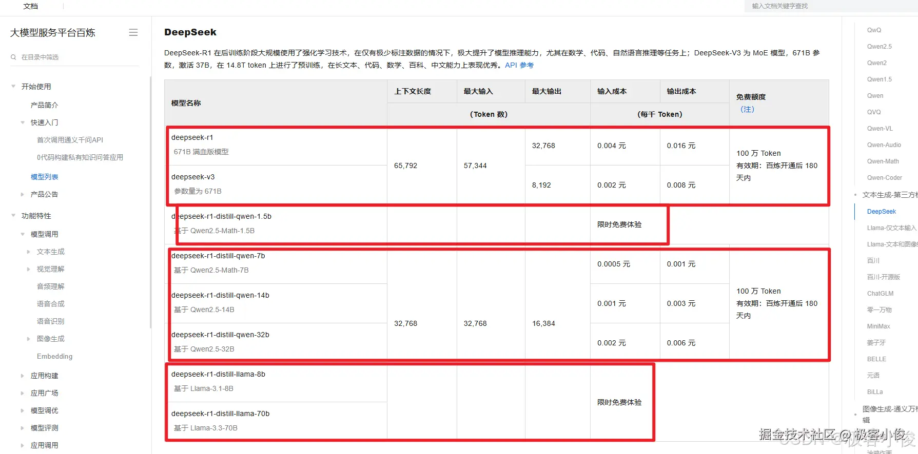Click the 0.0005 元 input cost cell

[614, 264]
